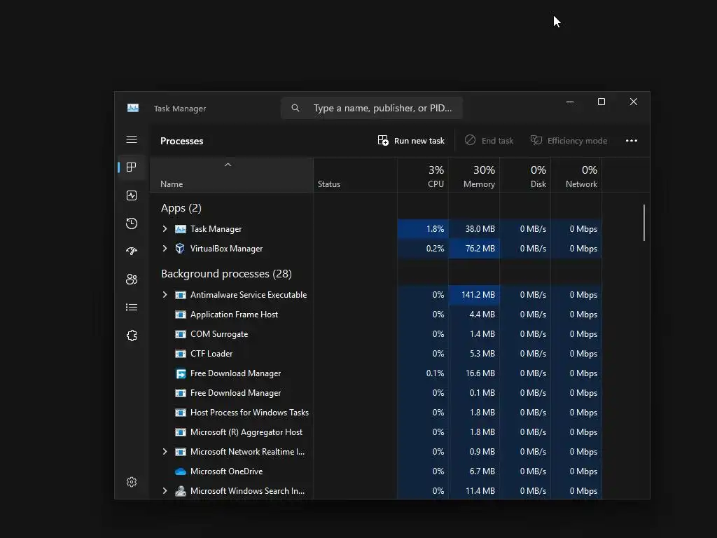Image resolution: width=717 pixels, height=538 pixels.
Task: Click the Free Download Manager arrow icon
Action: pyautogui.click(x=181, y=373)
